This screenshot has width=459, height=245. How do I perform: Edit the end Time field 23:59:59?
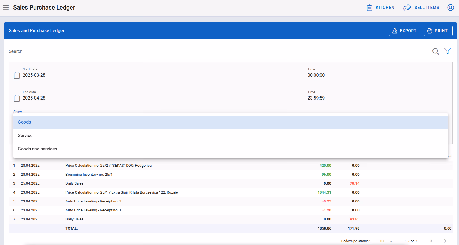378,98
